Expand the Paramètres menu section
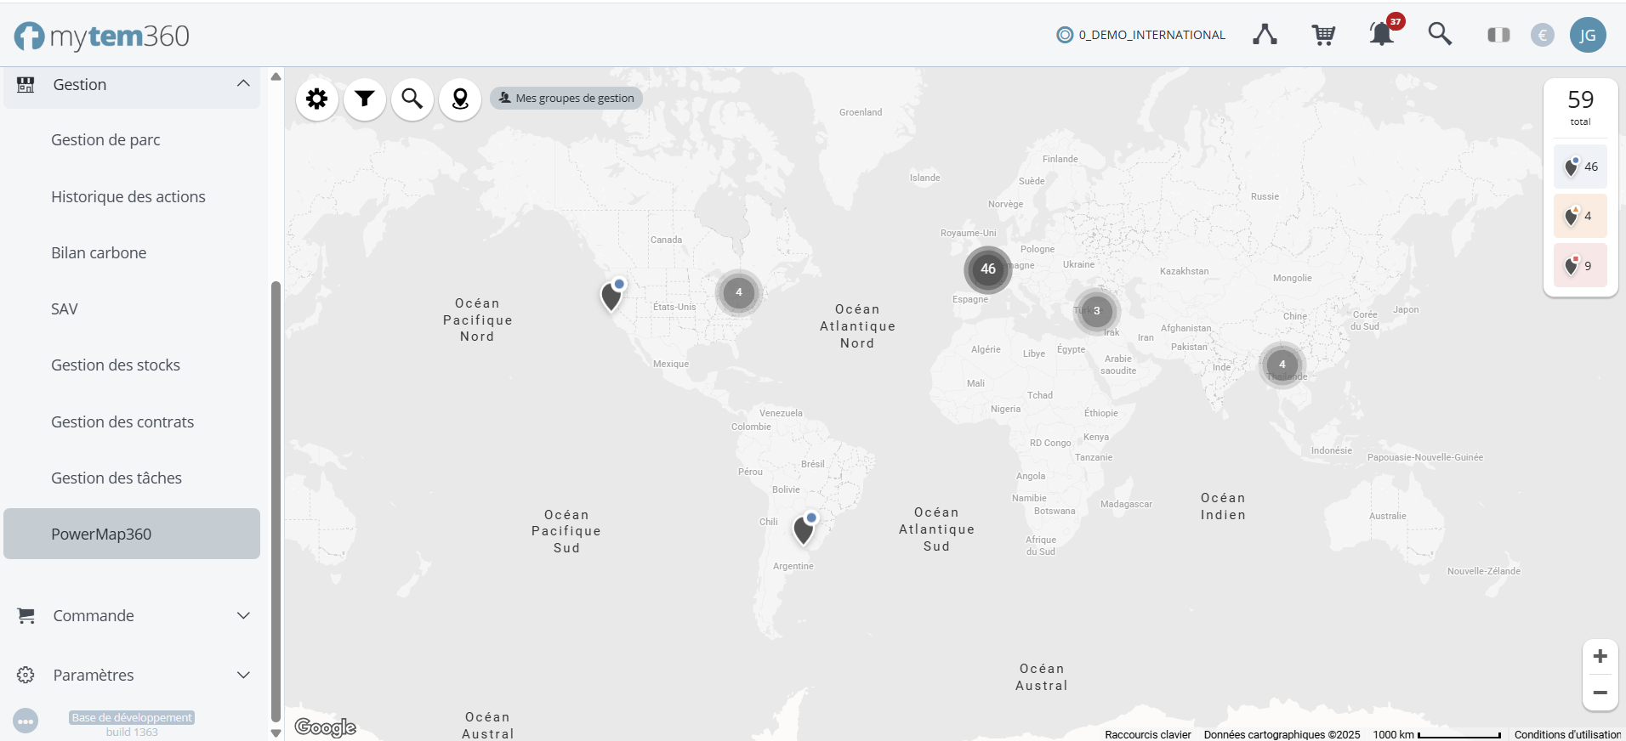 243,676
